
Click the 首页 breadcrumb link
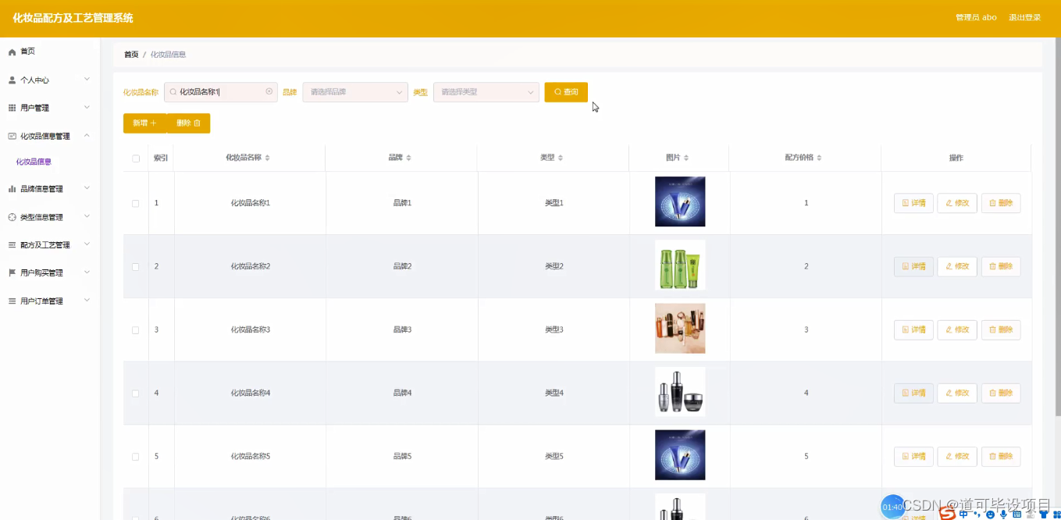[131, 55]
